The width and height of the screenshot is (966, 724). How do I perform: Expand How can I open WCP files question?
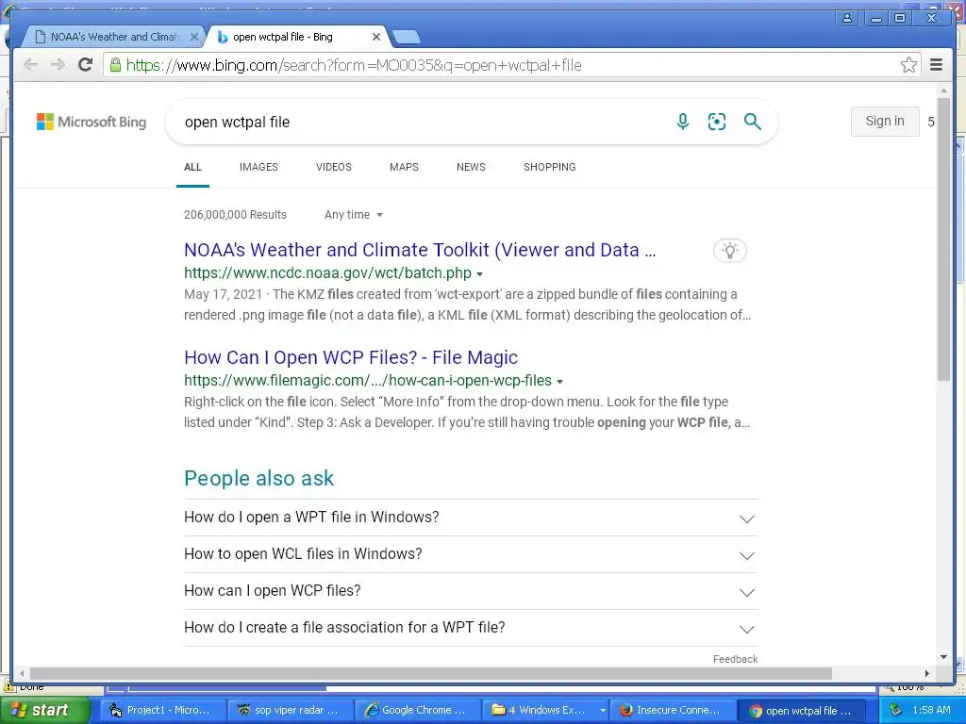[x=471, y=592]
